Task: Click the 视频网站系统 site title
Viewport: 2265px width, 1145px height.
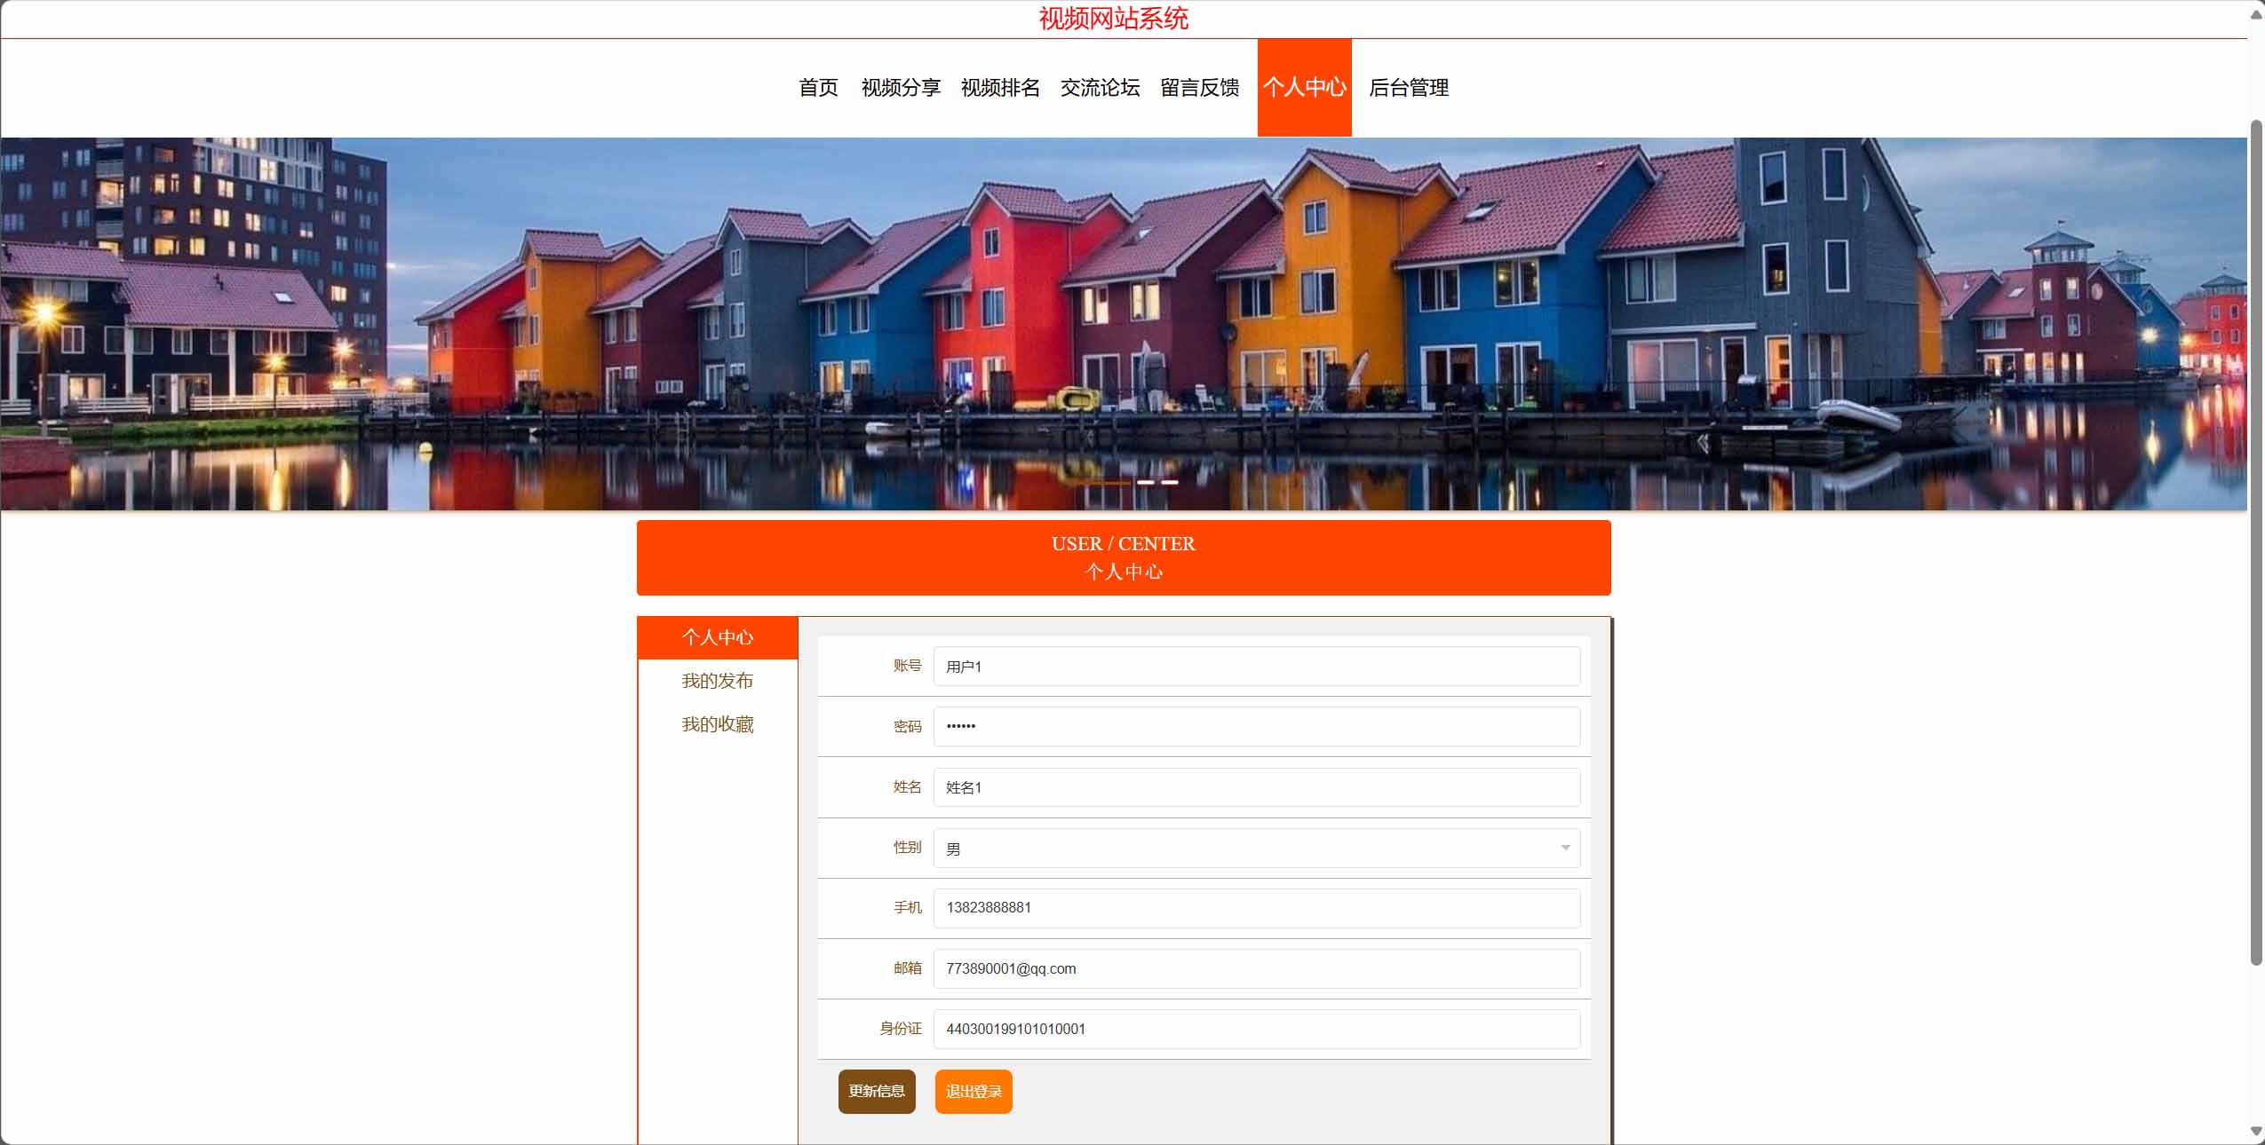Action: [x=1113, y=18]
